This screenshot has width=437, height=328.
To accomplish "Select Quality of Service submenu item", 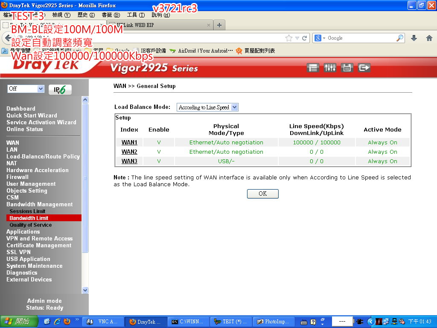I will (x=31, y=225).
